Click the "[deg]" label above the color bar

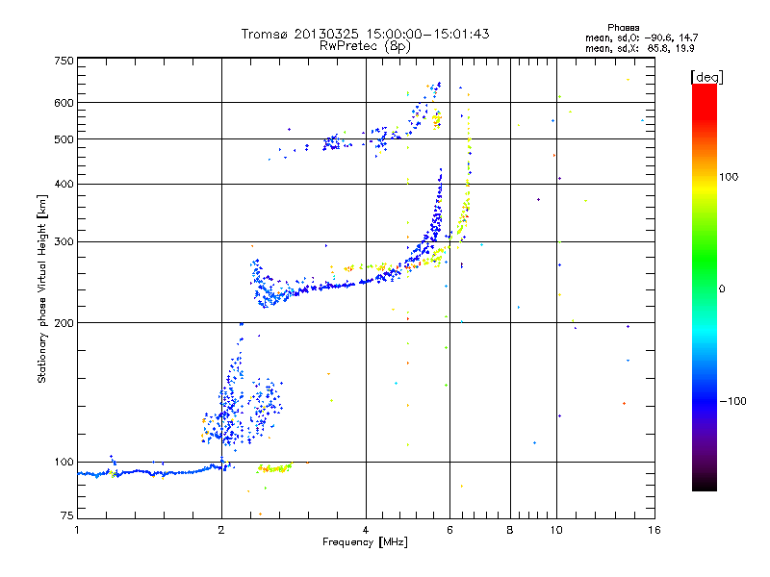point(706,77)
